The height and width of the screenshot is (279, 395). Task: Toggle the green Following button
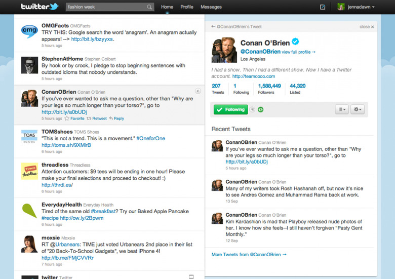(x=230, y=109)
